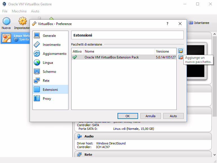The image size is (217, 163).
Task: Click the VirtualBox app icon in title bar
Action: click(4, 4)
